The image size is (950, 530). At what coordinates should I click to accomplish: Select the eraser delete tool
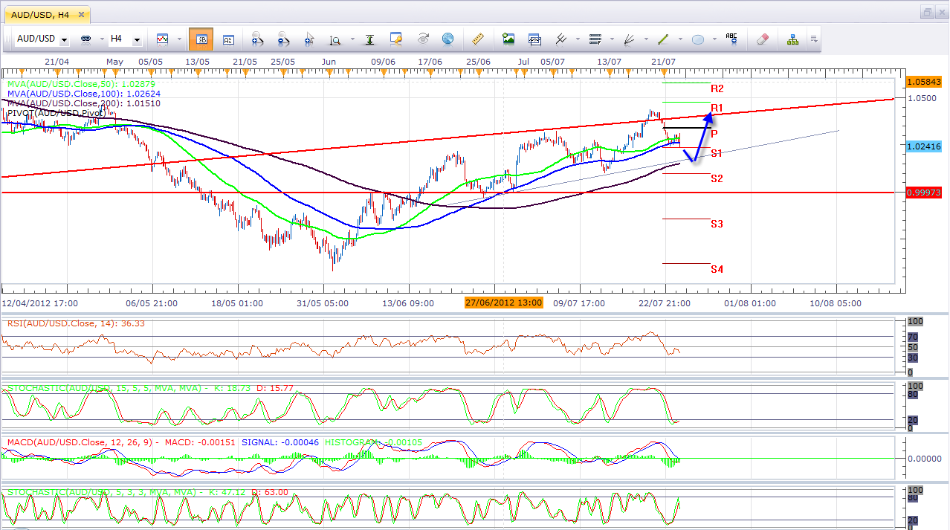[x=763, y=39]
